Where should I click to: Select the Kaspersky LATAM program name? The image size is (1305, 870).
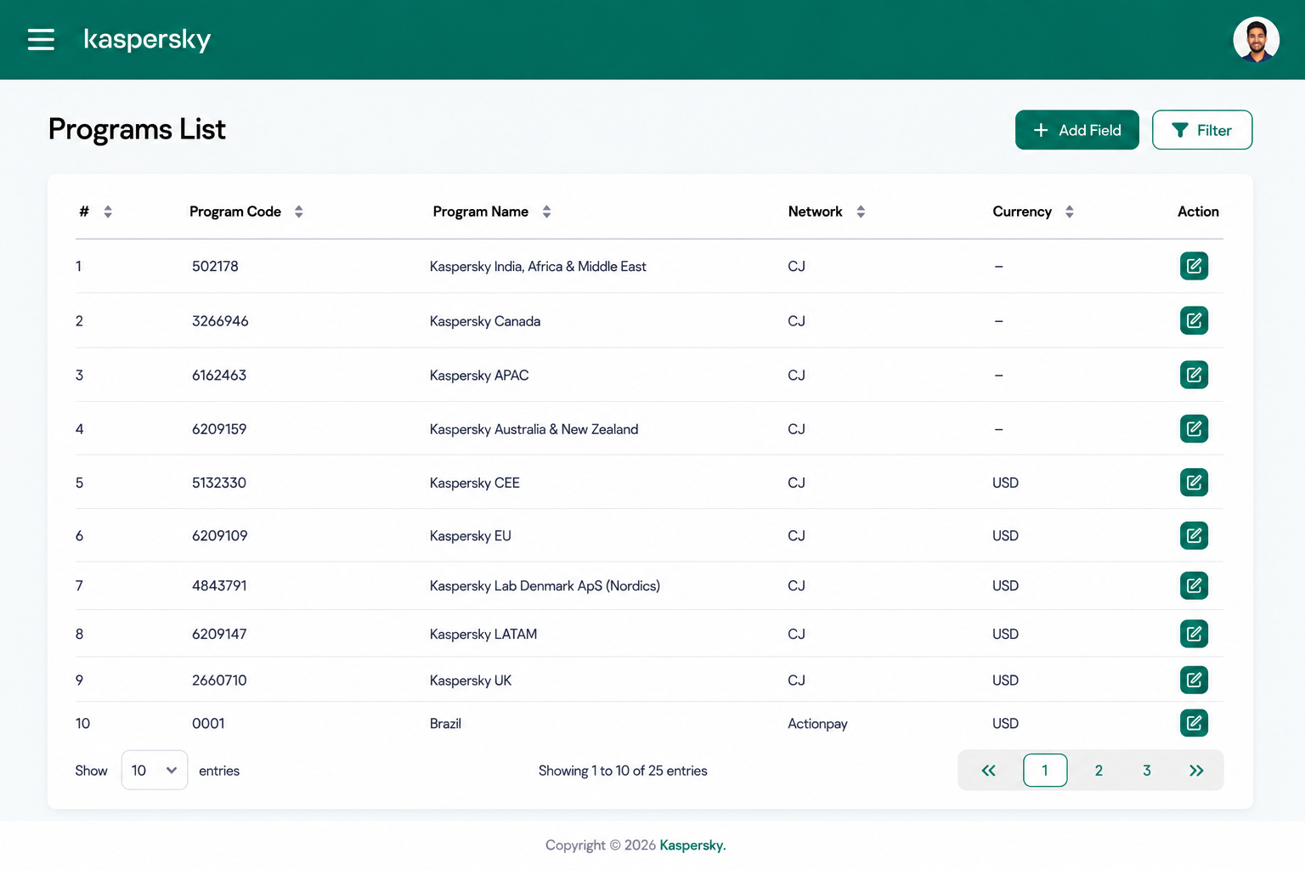coord(483,635)
